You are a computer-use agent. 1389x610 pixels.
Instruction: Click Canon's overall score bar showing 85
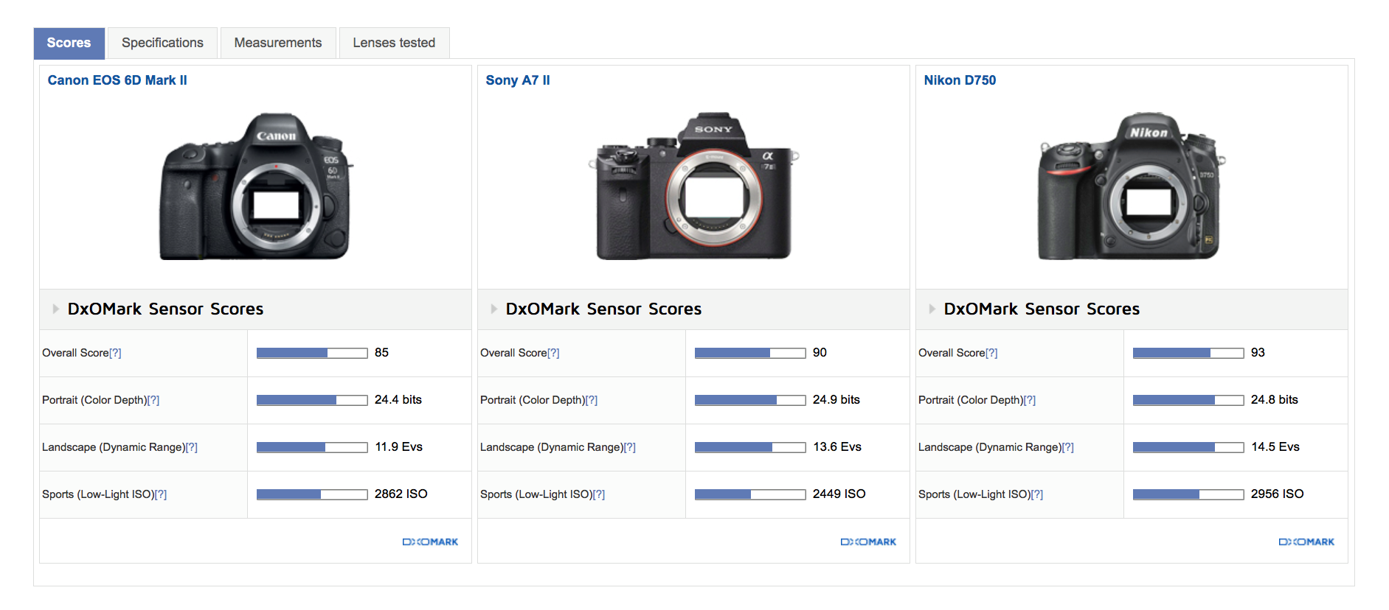(312, 353)
